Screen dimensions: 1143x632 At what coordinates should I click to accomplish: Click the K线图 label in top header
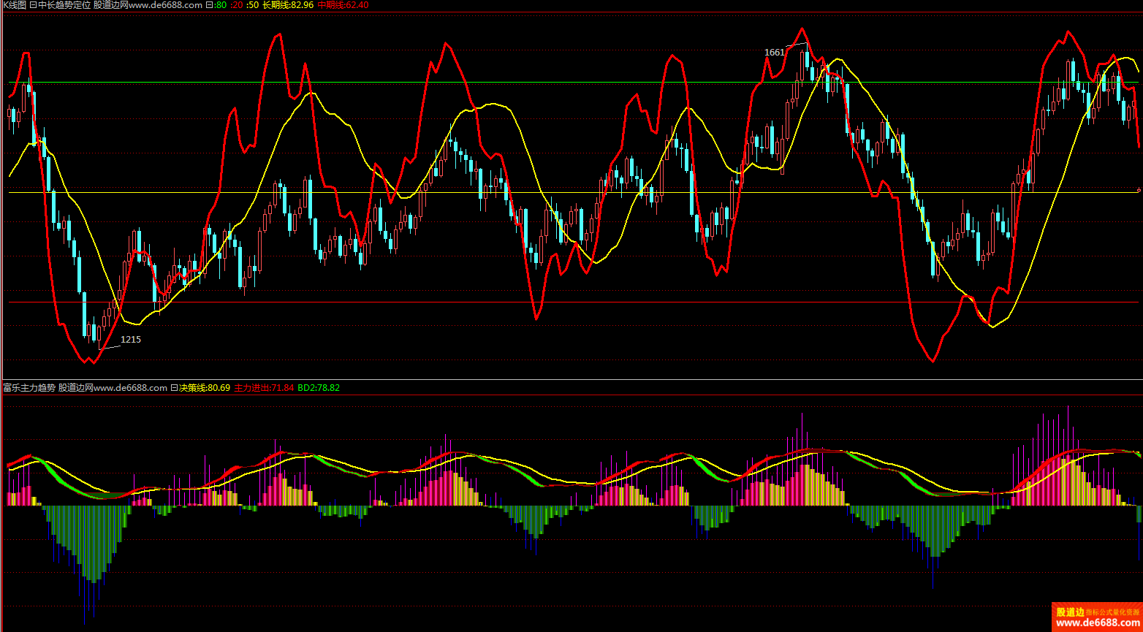14,5
